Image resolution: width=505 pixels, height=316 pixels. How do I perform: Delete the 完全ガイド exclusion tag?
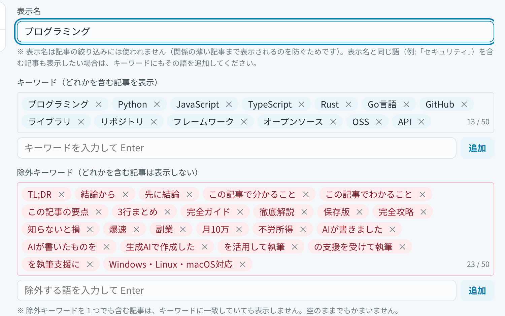tap(240, 212)
